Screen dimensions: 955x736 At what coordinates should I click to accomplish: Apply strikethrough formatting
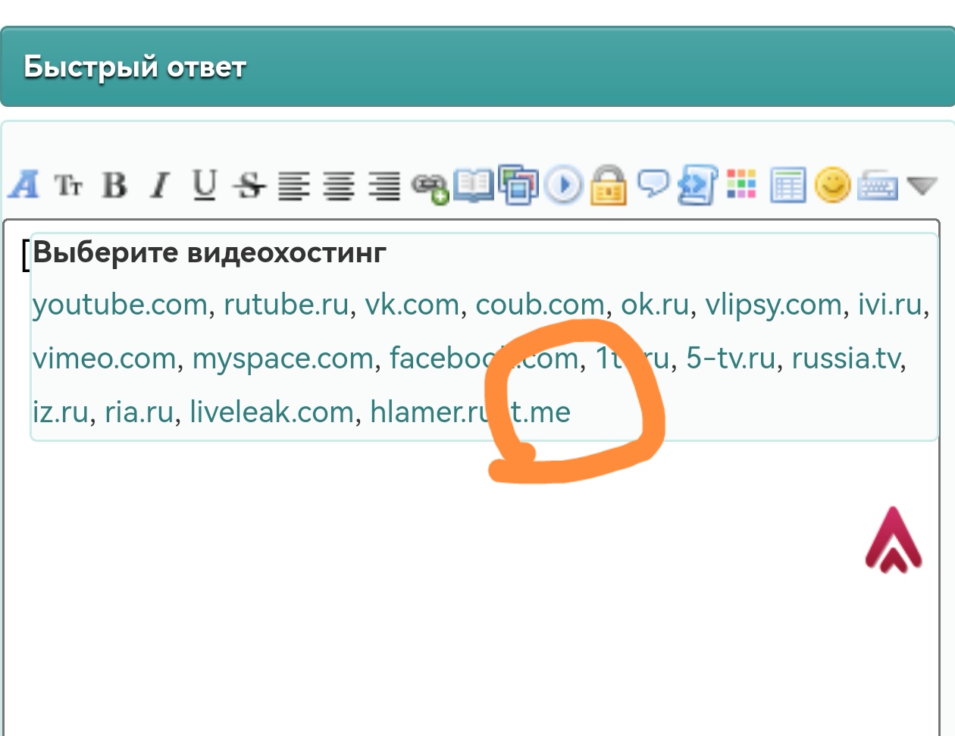click(x=249, y=185)
